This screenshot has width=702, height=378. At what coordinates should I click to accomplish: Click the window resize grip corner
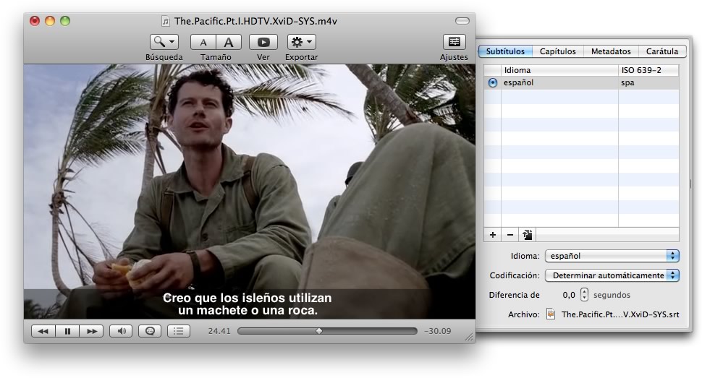coord(469,338)
